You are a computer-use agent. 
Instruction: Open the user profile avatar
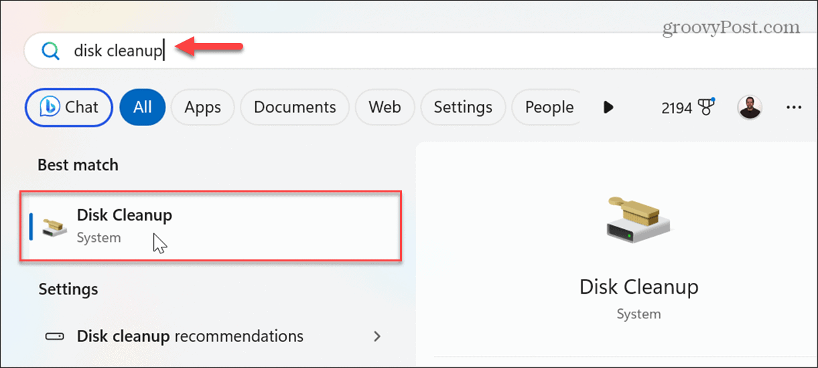click(750, 107)
